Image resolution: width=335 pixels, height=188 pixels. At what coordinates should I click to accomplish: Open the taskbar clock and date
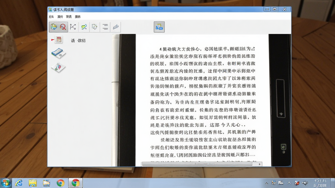[x=320, y=183]
